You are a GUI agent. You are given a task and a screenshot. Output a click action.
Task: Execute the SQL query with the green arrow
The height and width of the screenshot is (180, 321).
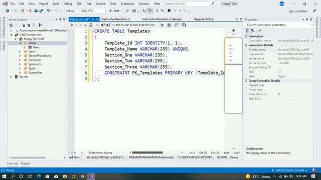click(72, 25)
